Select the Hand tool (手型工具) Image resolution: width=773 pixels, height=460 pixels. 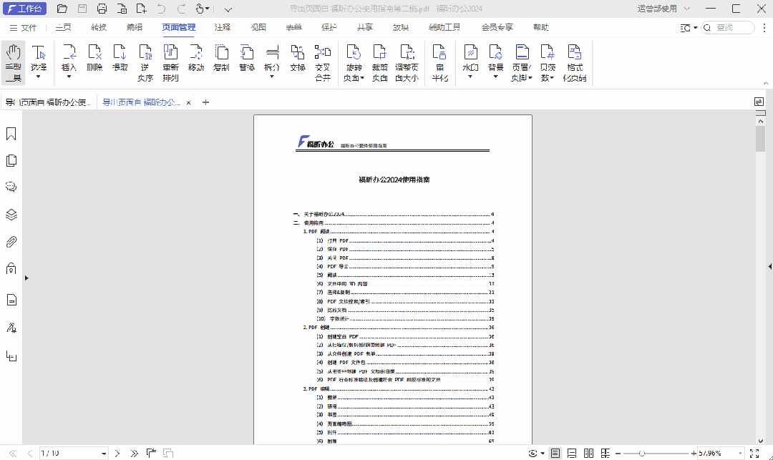click(13, 61)
